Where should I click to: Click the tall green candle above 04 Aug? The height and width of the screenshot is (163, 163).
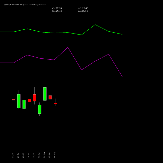tap(45, 94)
